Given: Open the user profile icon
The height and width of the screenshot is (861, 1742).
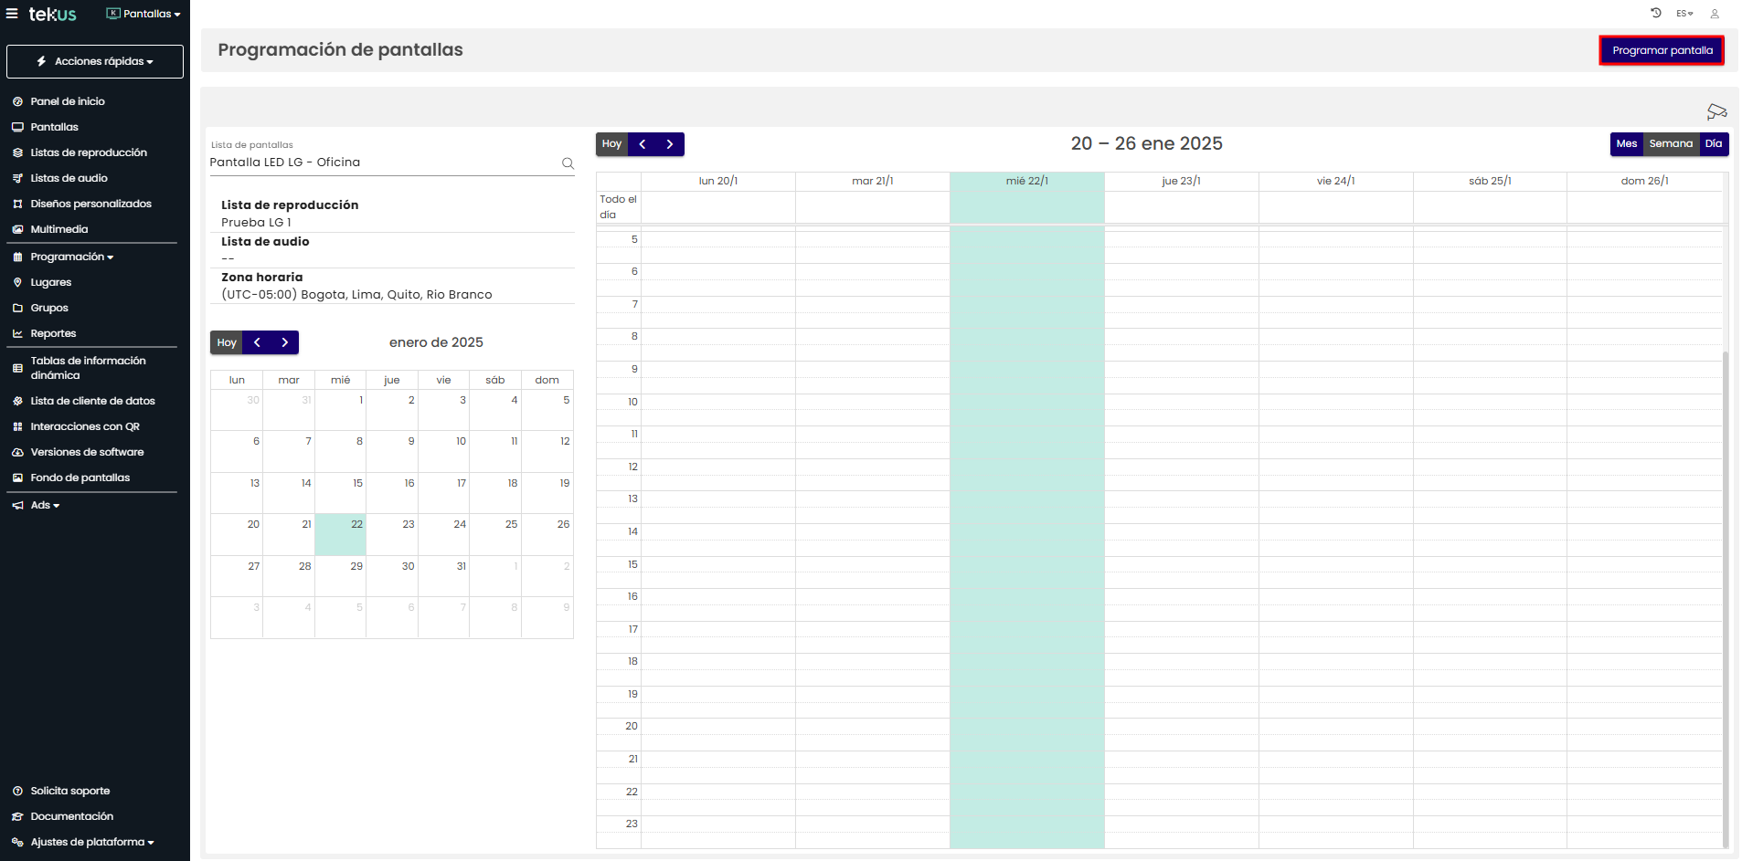Looking at the screenshot, I should coord(1715,14).
